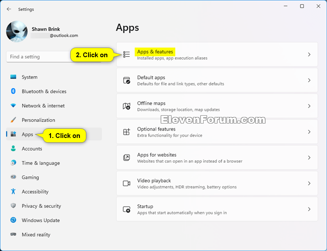Click the Shawn Brink account name

coord(46,29)
